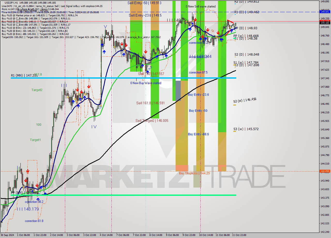Select the green 'Target1' label
This screenshot has height=238, width=331.
tap(35, 140)
